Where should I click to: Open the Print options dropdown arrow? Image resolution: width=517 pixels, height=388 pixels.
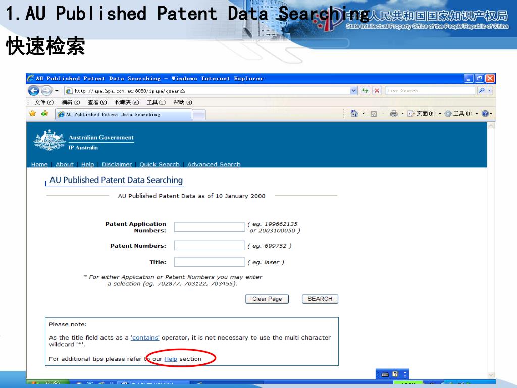402,114
